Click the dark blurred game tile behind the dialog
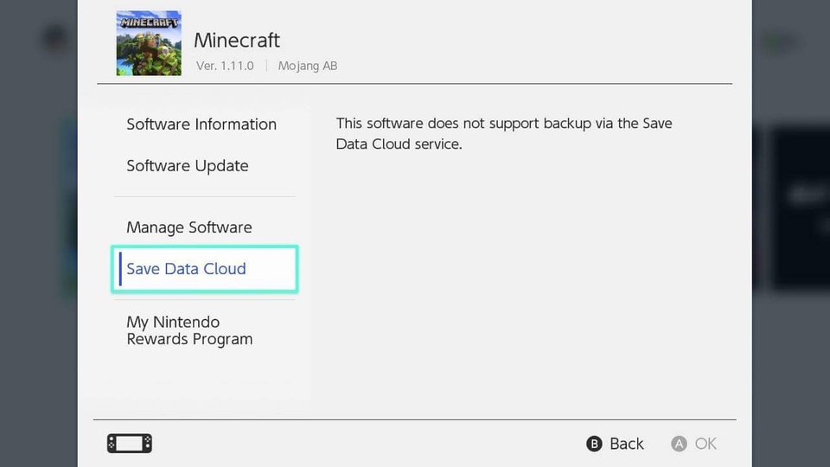The image size is (830, 467). pyautogui.click(x=800, y=208)
